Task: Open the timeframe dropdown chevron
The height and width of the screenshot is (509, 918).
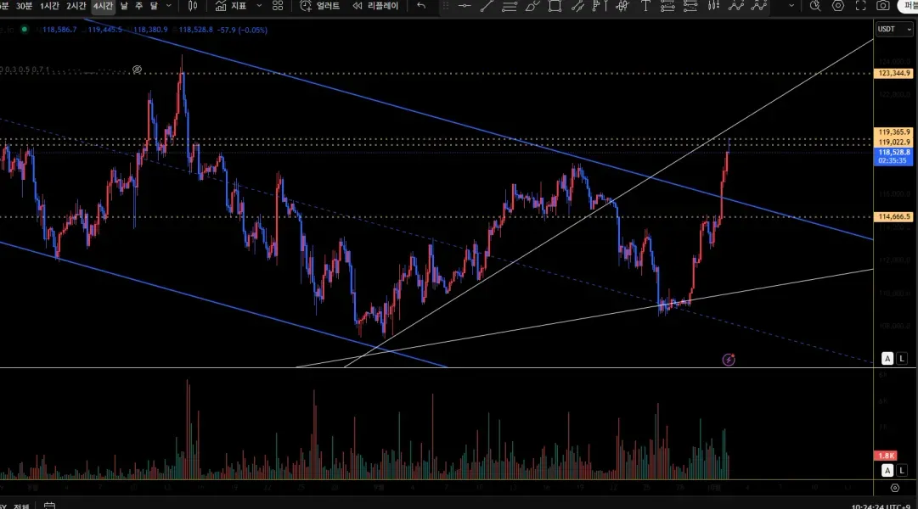Action: 169,6
